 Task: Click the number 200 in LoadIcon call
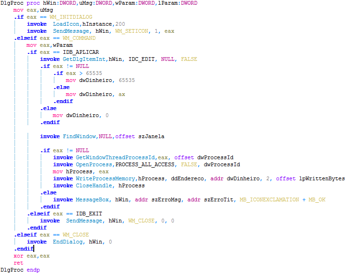point(120,24)
